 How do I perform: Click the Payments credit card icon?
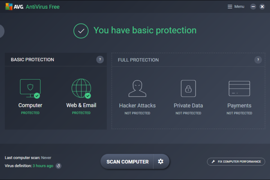tap(239, 88)
